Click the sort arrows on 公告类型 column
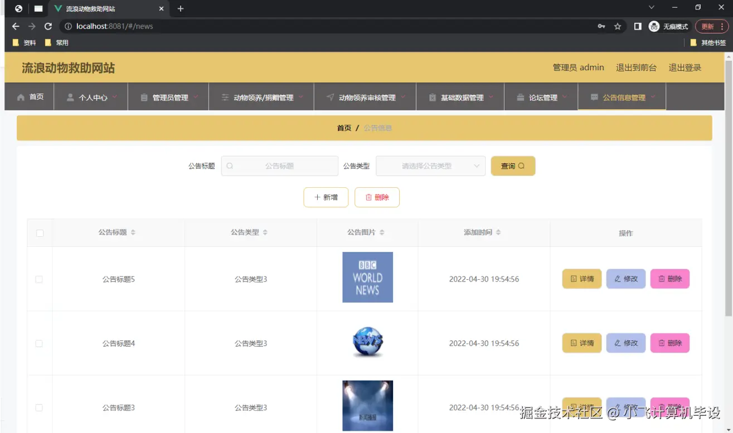The width and height of the screenshot is (733, 433). coord(265,232)
